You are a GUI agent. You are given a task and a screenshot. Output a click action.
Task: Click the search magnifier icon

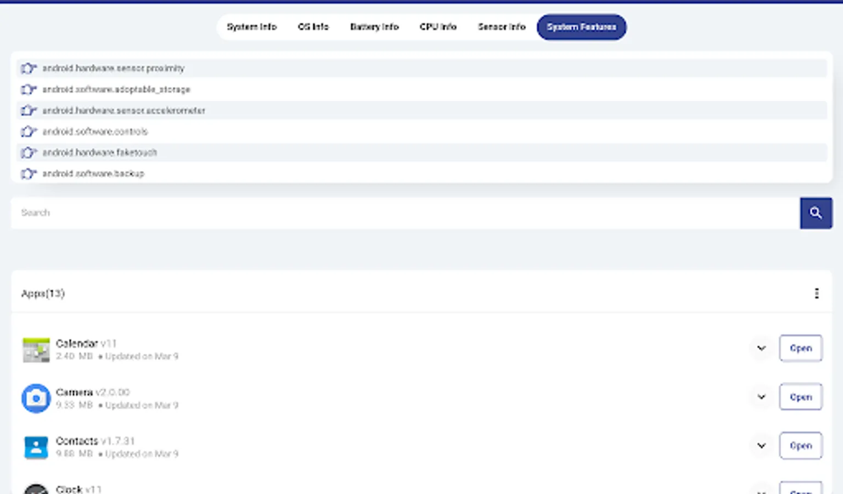click(x=816, y=213)
